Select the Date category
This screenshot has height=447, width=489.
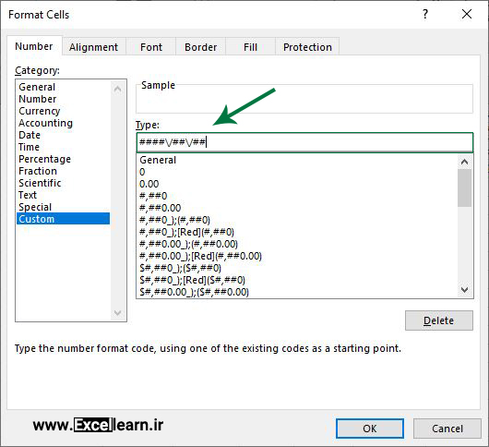(x=30, y=135)
